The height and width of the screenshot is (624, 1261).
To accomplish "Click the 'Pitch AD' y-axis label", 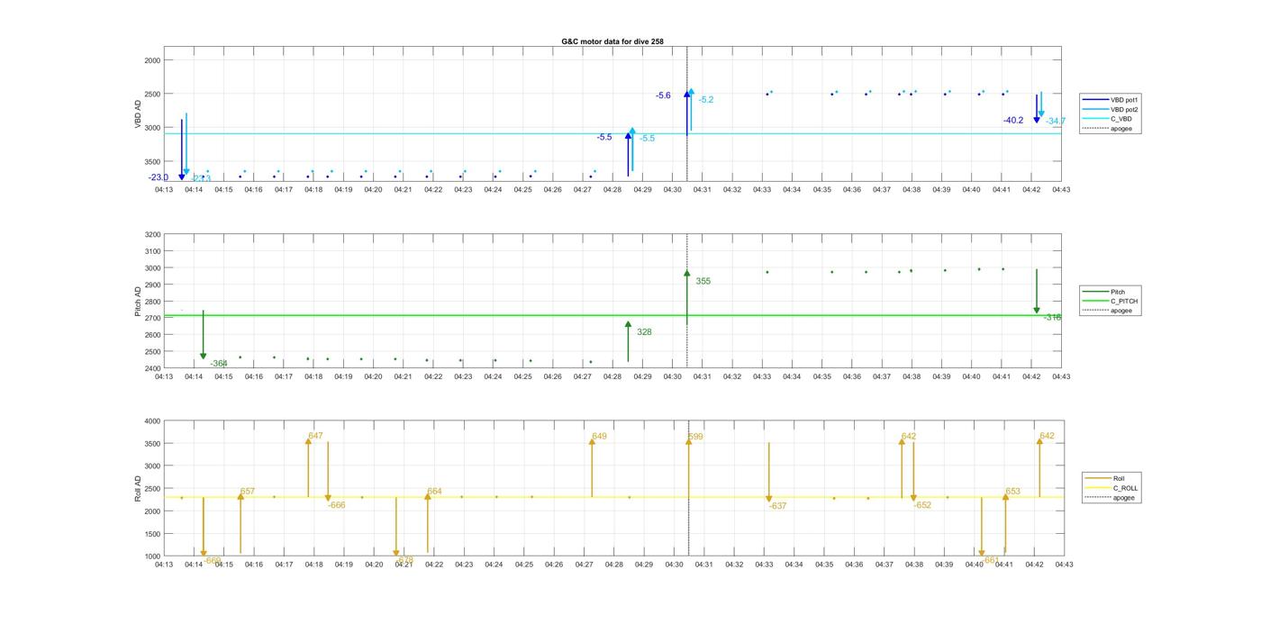I will coord(139,302).
